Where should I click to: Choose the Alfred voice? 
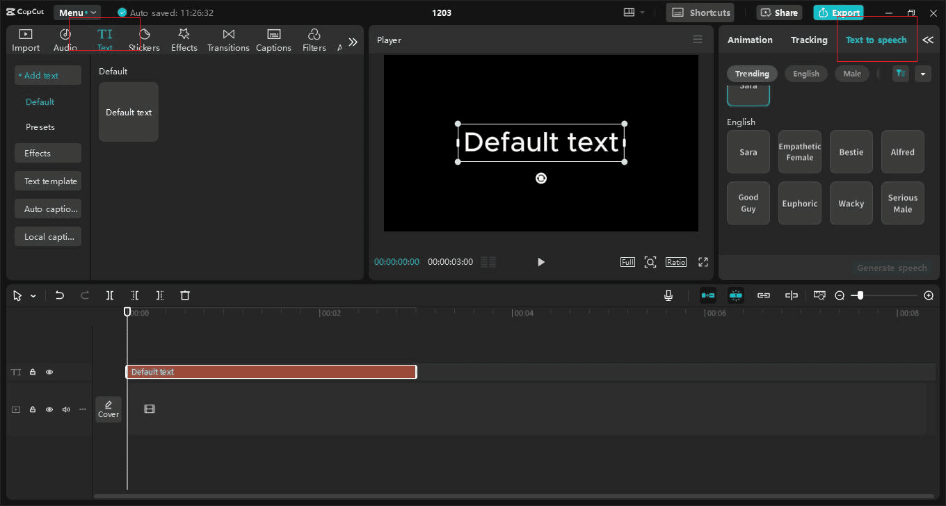(x=903, y=152)
